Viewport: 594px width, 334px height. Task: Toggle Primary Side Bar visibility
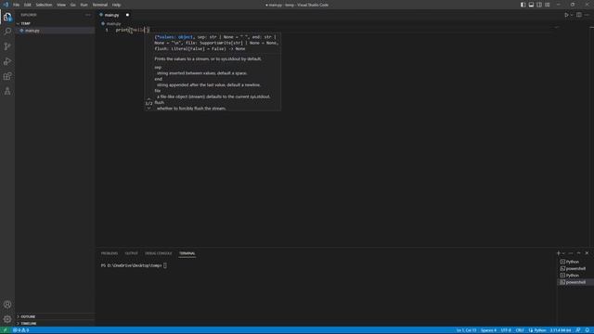coord(523,5)
